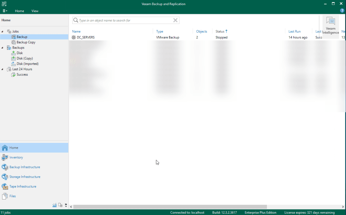Sort by the Objects column header
Screen dimensions: 346x215
point(201,31)
